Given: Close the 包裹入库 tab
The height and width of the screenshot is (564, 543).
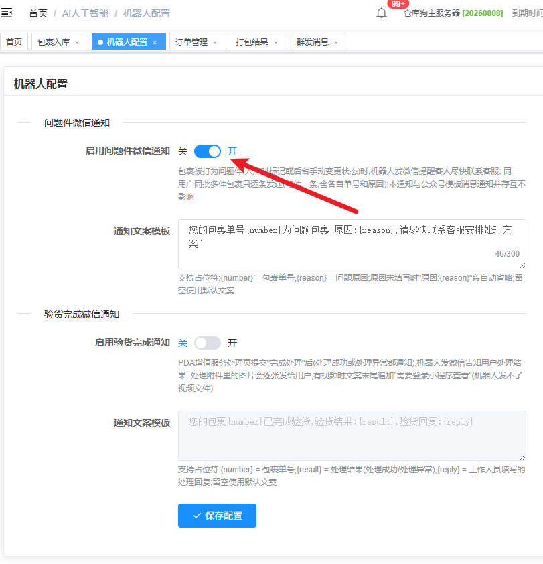Looking at the screenshot, I should coord(77,42).
